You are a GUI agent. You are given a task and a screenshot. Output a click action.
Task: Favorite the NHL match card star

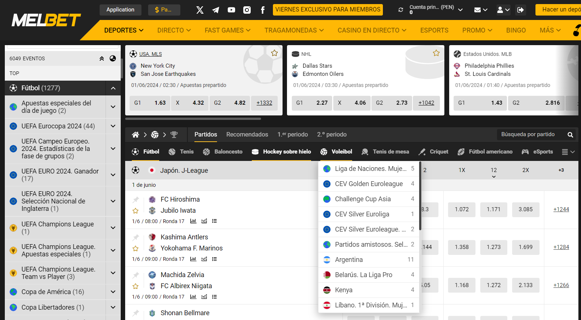436,53
